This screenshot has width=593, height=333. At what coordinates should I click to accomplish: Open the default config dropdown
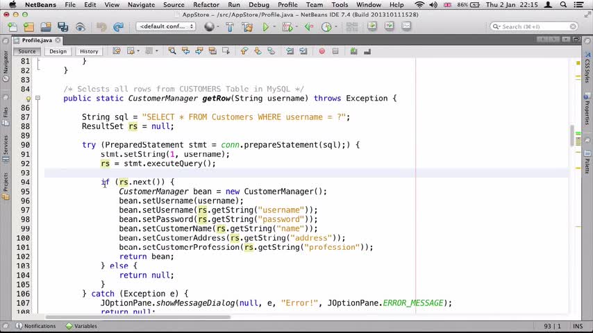point(166,26)
